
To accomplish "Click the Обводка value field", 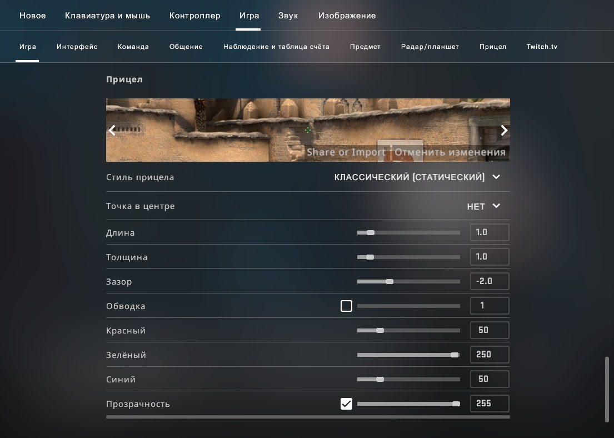I will (490, 306).
